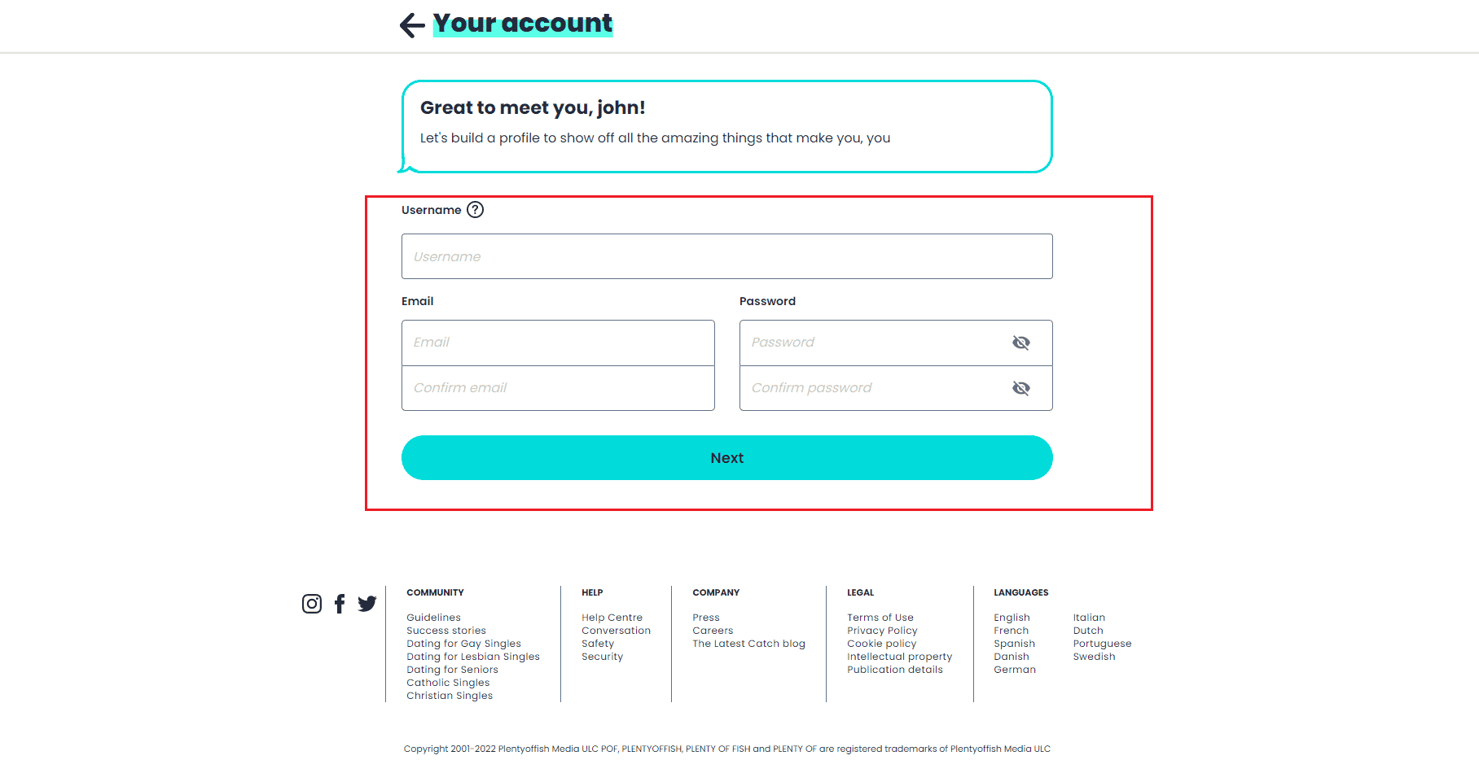1479x773 pixels.
Task: Click the Username input field
Action: coord(726,256)
